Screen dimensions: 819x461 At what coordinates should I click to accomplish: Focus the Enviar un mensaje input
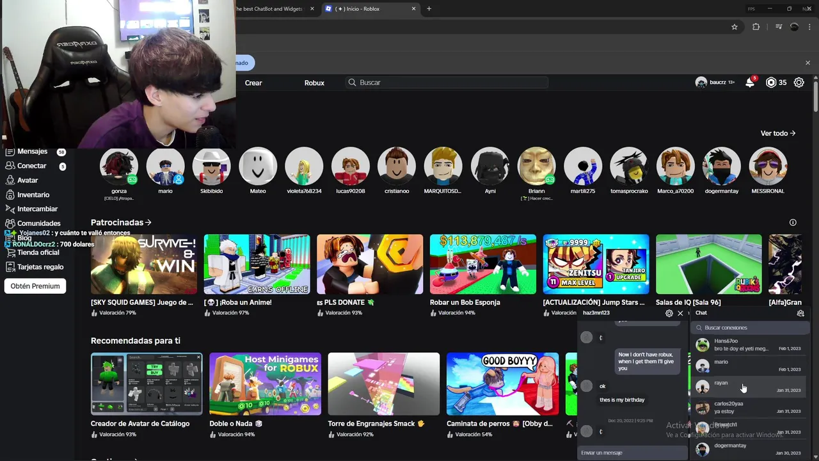tap(632, 453)
